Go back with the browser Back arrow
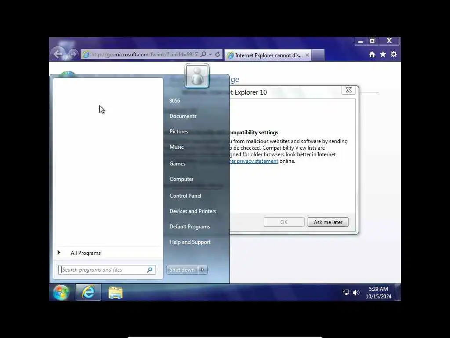The image size is (450, 338). click(x=58, y=54)
